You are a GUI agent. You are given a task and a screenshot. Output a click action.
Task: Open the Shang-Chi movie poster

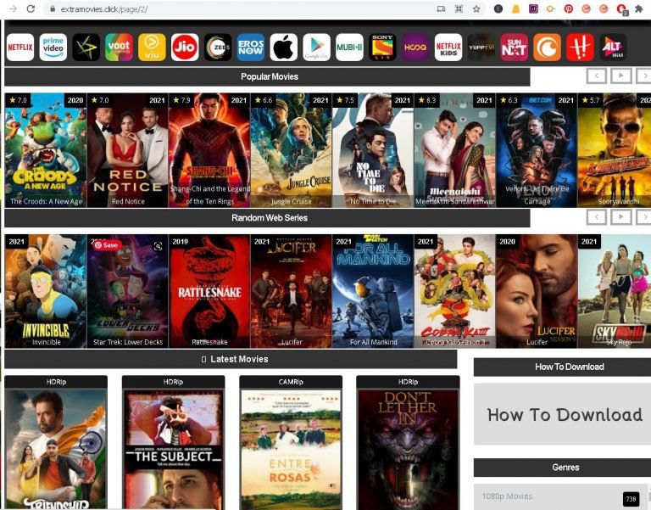(x=209, y=150)
